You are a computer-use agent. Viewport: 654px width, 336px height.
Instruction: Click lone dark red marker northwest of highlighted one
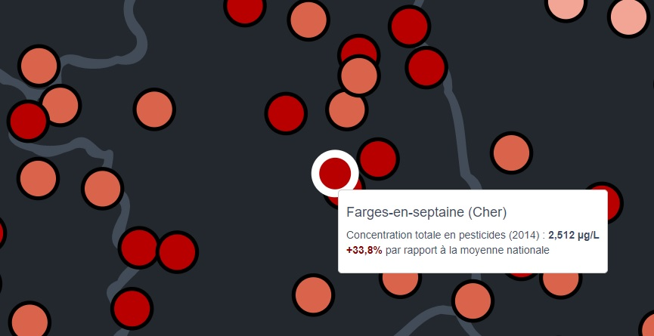pos(286,113)
